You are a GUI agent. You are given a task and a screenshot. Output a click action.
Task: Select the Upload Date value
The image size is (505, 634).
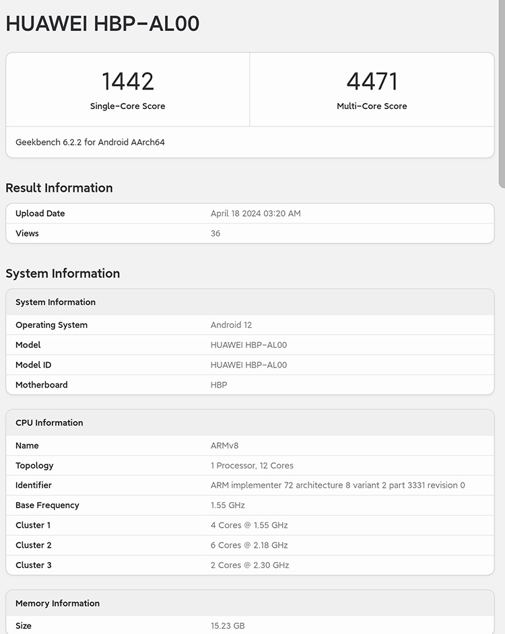click(x=255, y=213)
